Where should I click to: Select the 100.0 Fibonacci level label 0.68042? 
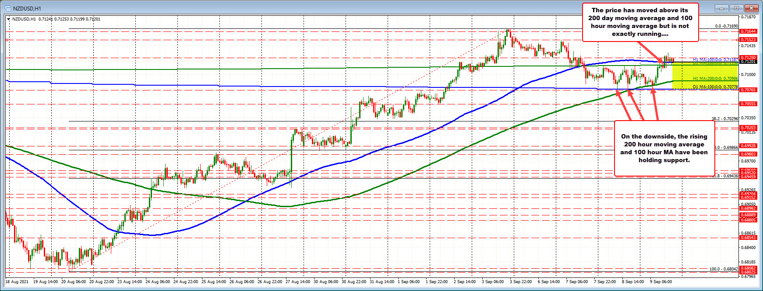click(724, 269)
